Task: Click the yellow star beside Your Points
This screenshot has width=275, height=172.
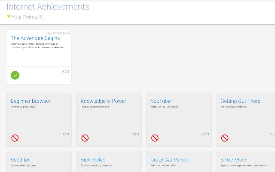Action: point(9,16)
